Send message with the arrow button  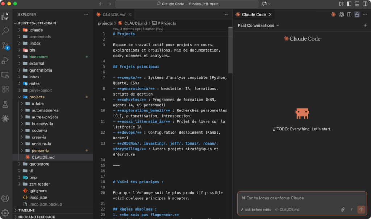[361, 210]
